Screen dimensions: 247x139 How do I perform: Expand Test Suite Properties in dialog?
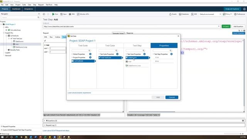99,54
